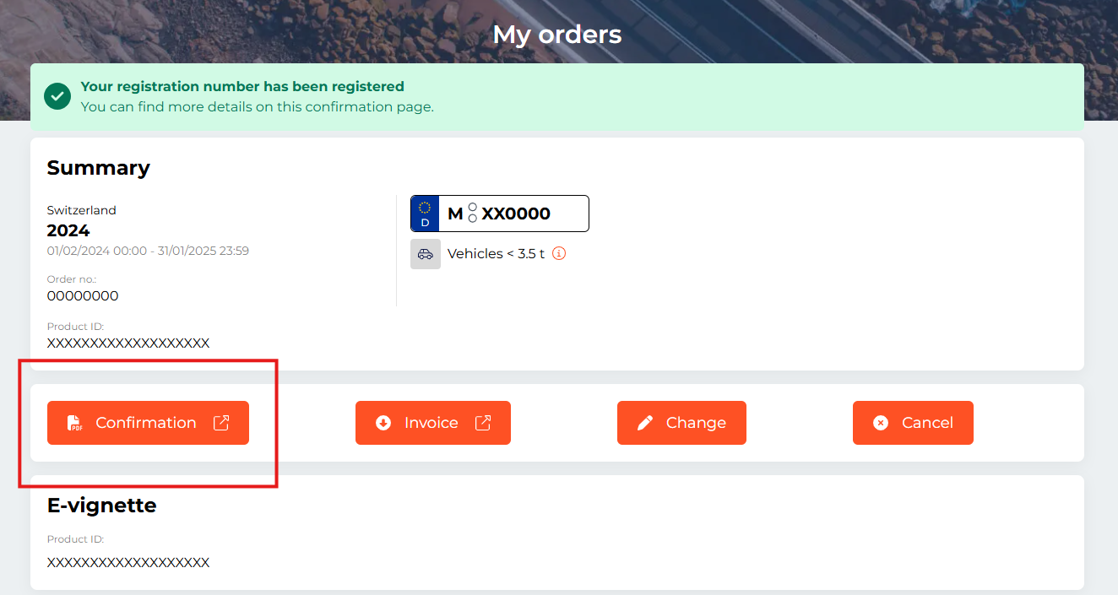Viewport: 1118px width, 595px height.
Task: Click the external link icon on Invoice
Action: coord(483,423)
